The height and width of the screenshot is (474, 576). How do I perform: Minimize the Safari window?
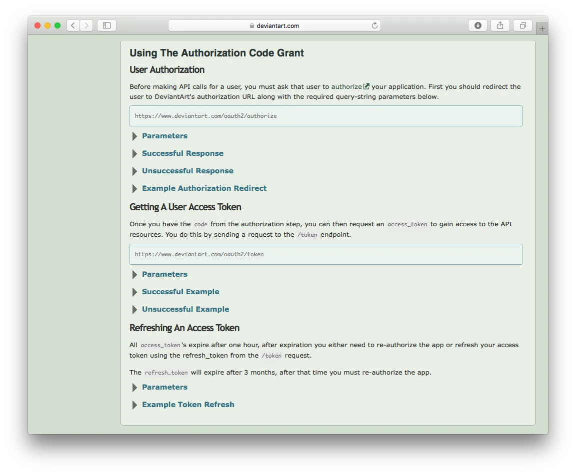click(47, 25)
